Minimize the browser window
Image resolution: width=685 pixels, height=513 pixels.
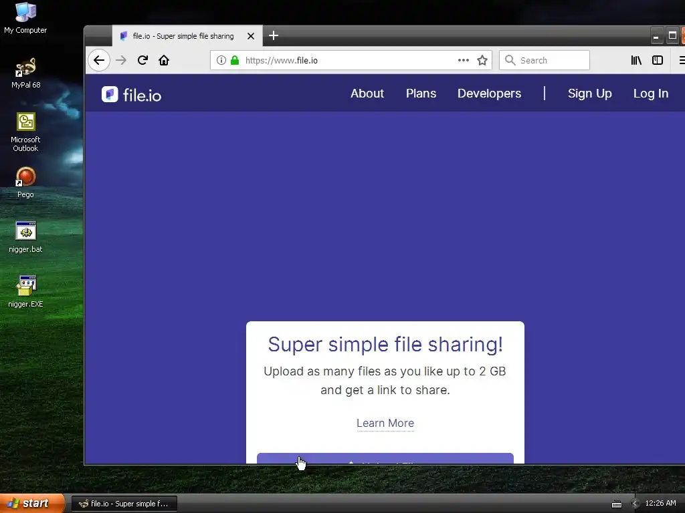coord(656,36)
